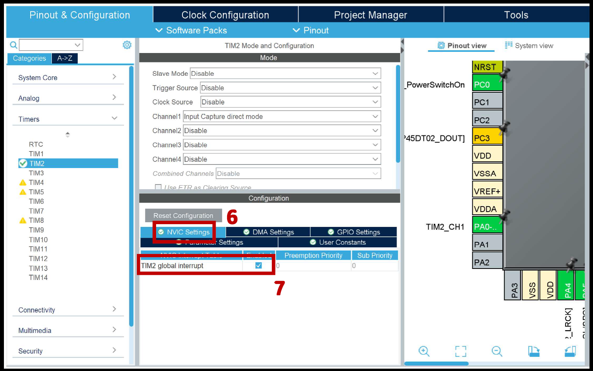Switch to A->Z tab
This screenshot has height=371, width=593.
tap(65, 58)
